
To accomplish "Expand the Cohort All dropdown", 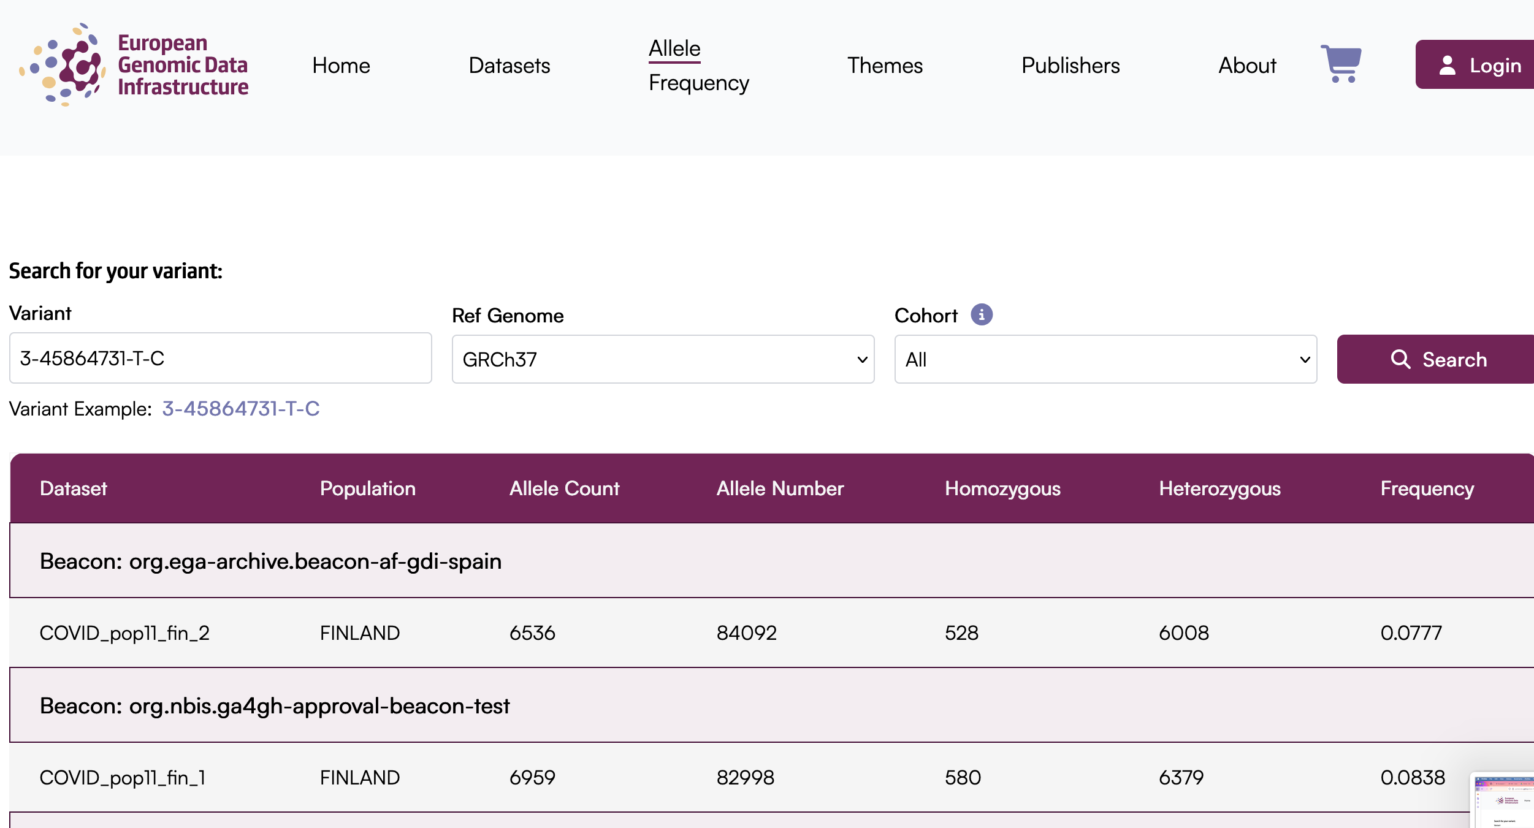I will click(x=1105, y=359).
